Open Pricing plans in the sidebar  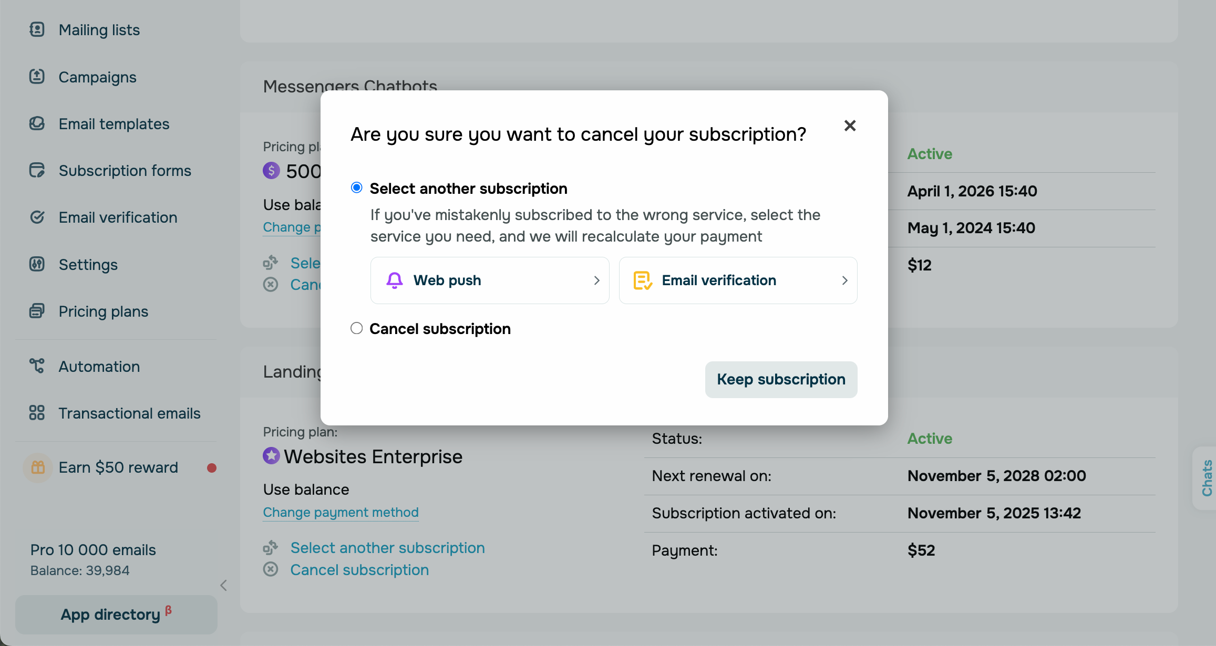tap(104, 311)
